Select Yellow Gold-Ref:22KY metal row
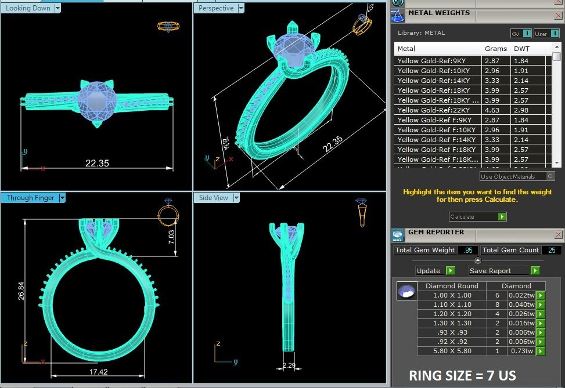565x388 pixels. click(x=438, y=110)
